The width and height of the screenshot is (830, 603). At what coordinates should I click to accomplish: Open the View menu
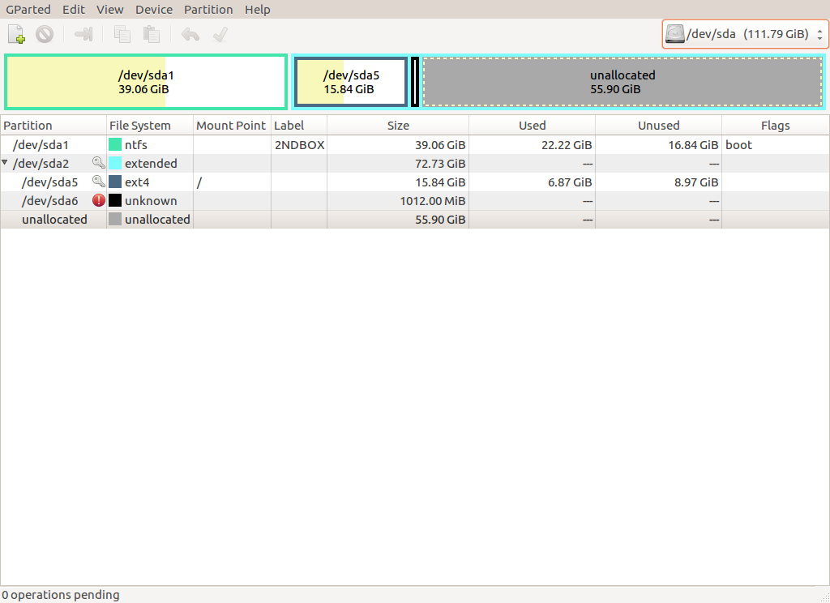click(110, 10)
